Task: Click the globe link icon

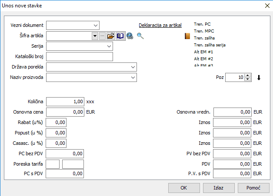Action: point(130,36)
